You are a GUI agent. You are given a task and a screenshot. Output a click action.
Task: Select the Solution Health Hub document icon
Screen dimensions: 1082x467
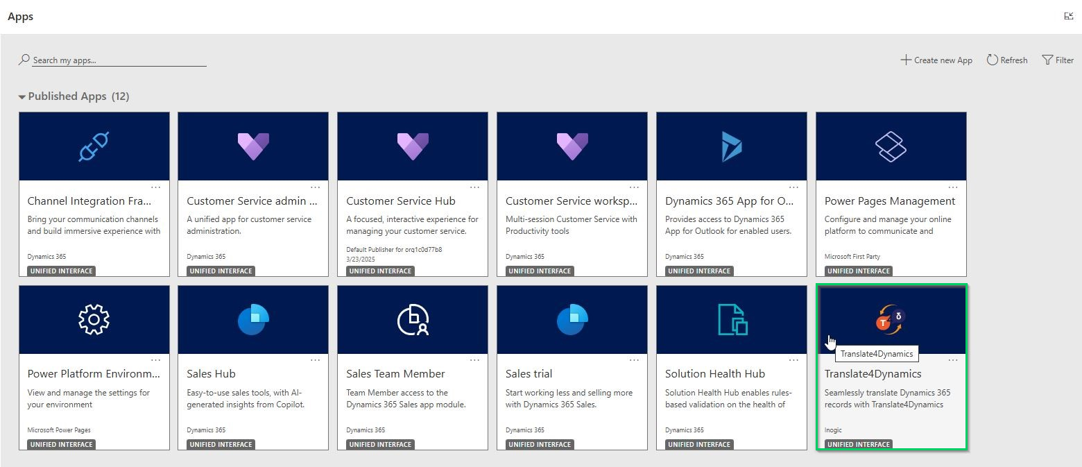tap(731, 320)
